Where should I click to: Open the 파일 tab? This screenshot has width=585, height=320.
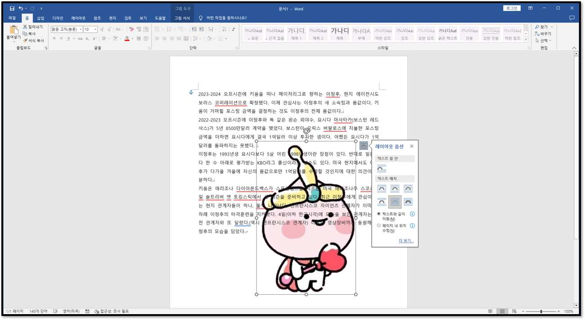[x=12, y=18]
